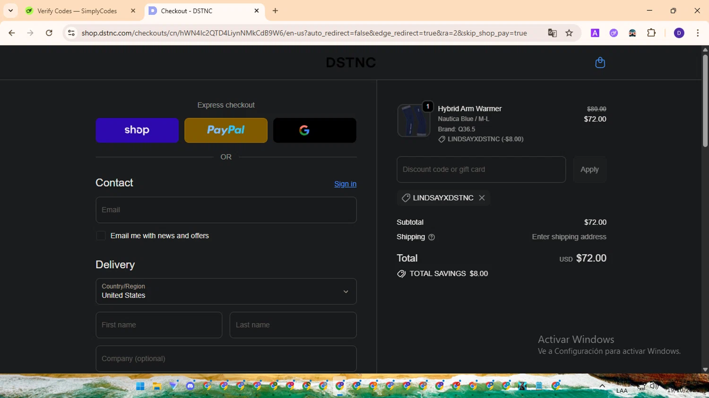Click the USD $72.00 total amount
Screen dimensions: 709x398
pyautogui.click(x=583, y=258)
